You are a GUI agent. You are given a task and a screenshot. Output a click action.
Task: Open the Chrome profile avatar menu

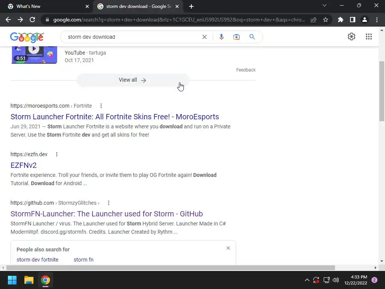pos(365,20)
